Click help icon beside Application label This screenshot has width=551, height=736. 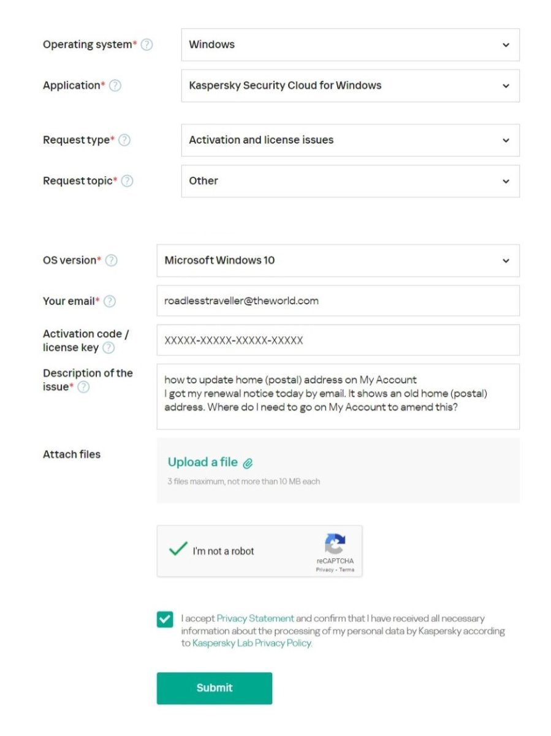[x=115, y=86]
